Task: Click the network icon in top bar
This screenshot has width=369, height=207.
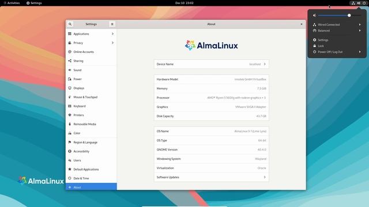Action: pos(353,3)
